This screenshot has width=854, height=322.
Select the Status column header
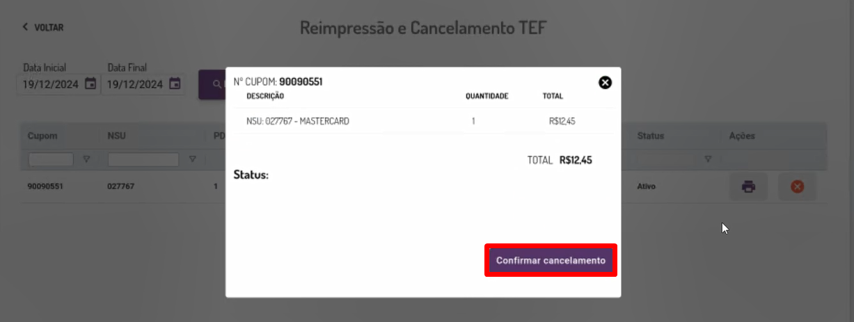(651, 136)
